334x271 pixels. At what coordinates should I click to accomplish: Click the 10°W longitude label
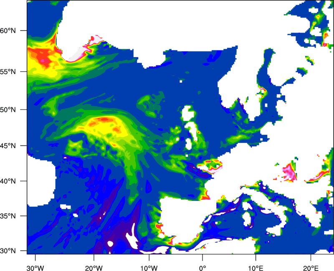point(149,268)
